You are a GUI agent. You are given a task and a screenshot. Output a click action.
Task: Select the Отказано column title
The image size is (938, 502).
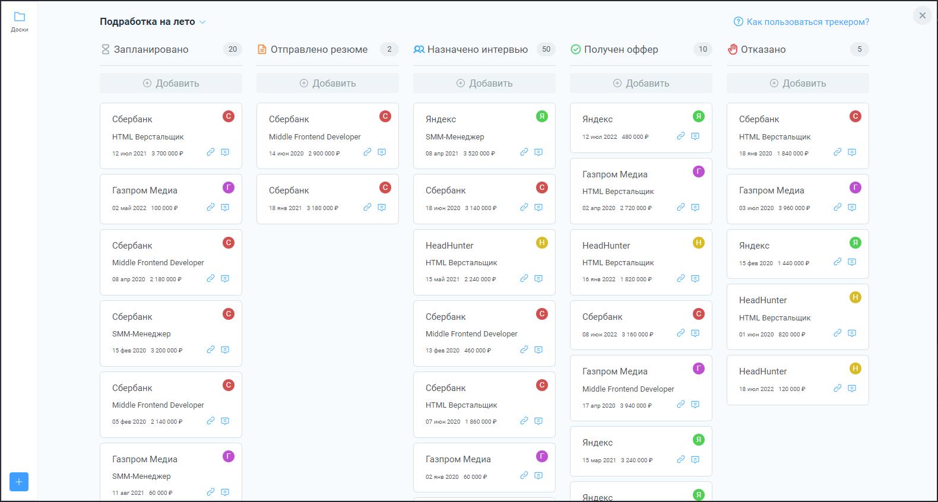pos(763,50)
